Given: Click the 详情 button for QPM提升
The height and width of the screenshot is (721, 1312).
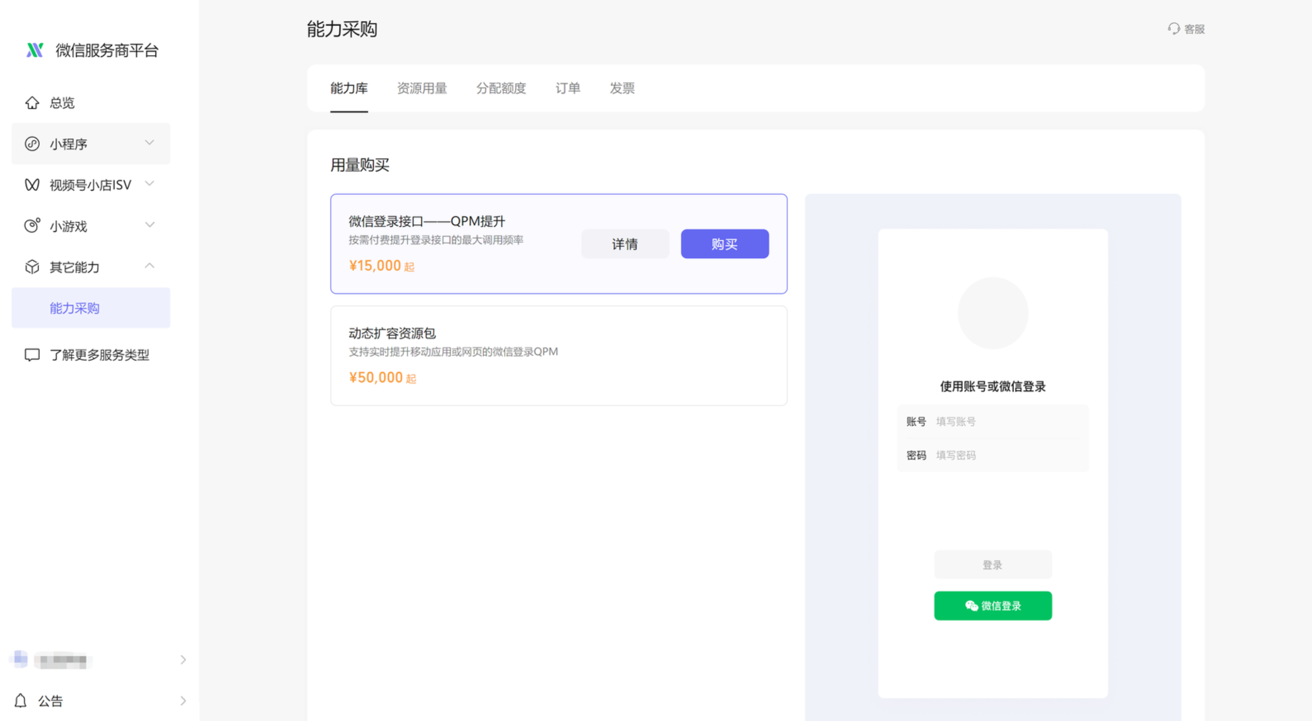Looking at the screenshot, I should pyautogui.click(x=625, y=244).
